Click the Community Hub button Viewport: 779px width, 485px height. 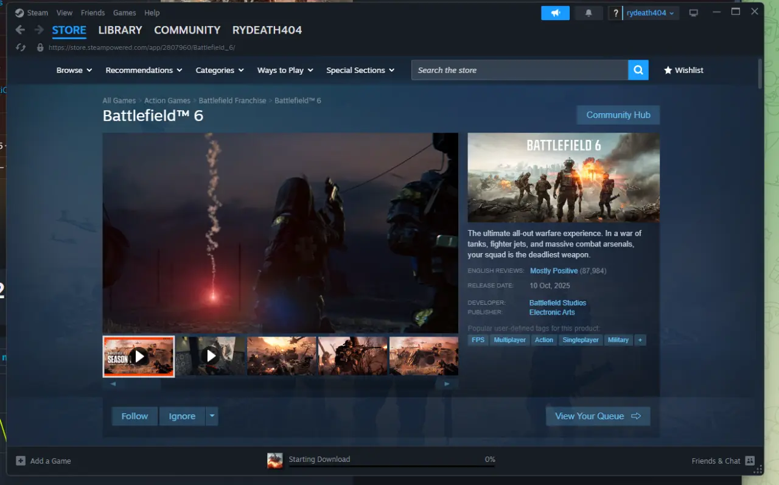tap(618, 115)
